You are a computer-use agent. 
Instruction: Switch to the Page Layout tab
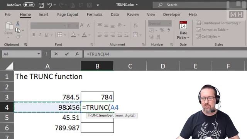(x=68, y=15)
